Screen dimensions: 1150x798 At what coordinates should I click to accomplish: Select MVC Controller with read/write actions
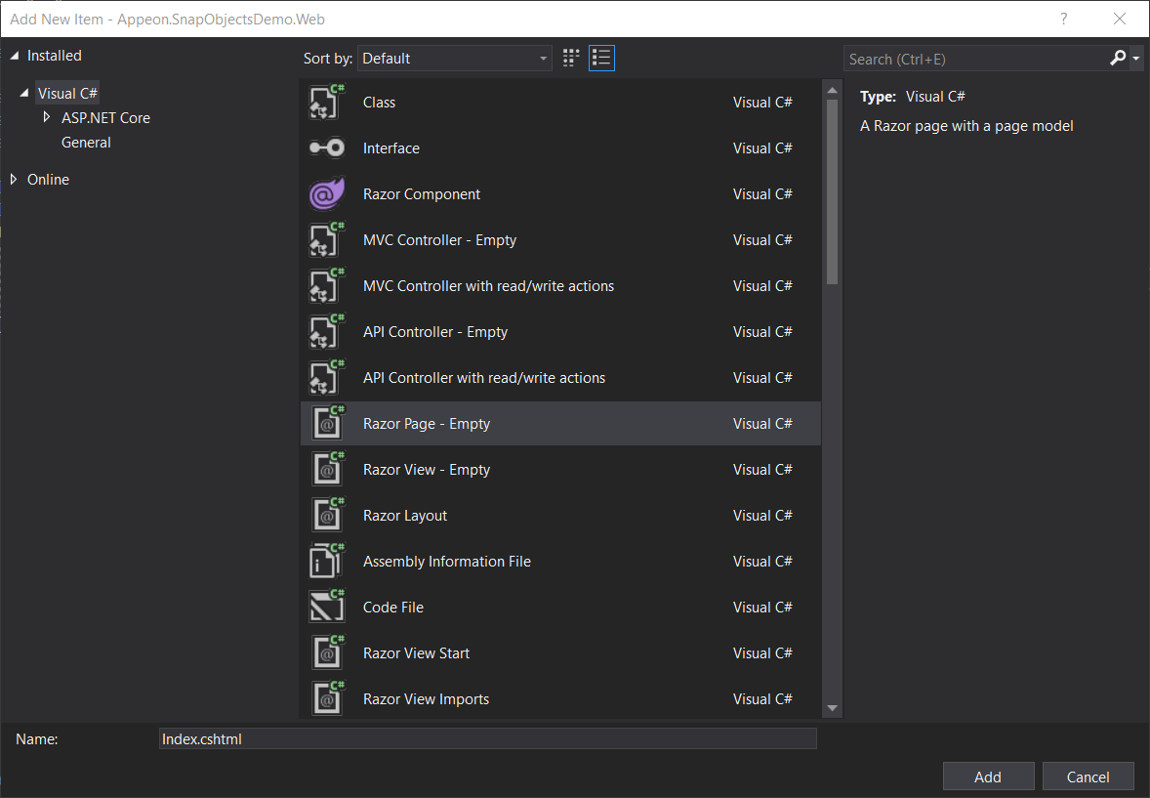(x=488, y=286)
